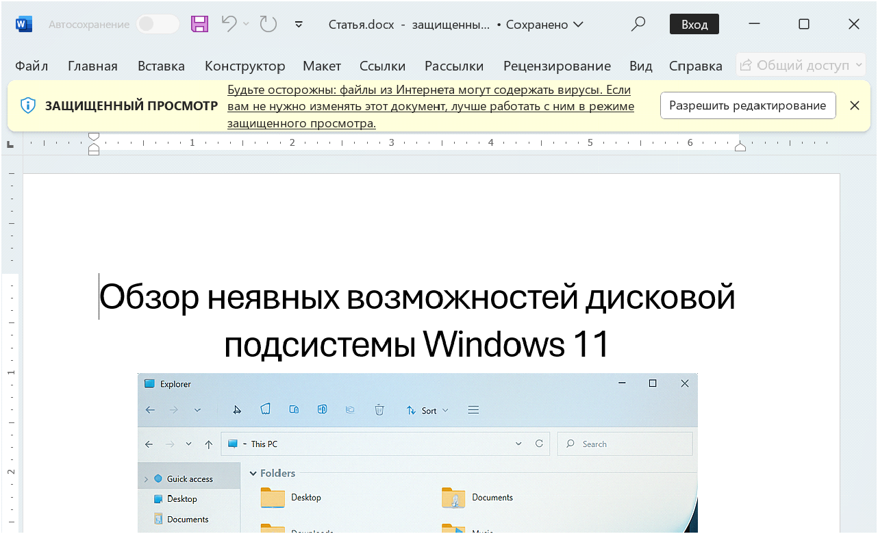This screenshot has height=534, width=878.
Task: Click the Вход sign-in button
Action: pyautogui.click(x=694, y=23)
